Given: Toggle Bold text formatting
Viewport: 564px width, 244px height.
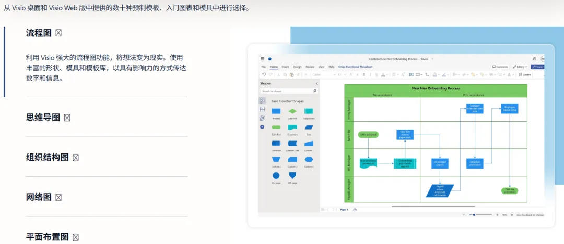Looking at the screenshot, I should (x=364, y=74).
